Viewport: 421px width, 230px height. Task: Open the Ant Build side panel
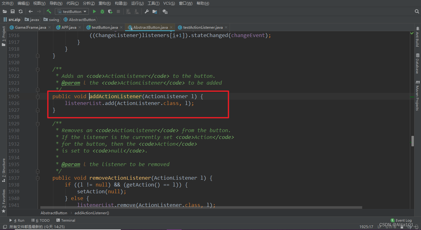pyautogui.click(x=417, y=37)
